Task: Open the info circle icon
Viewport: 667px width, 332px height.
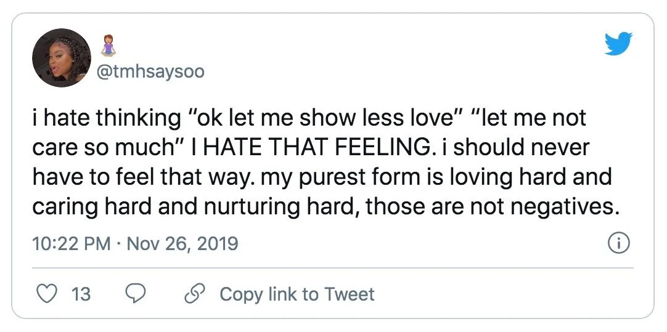Action: click(x=618, y=244)
